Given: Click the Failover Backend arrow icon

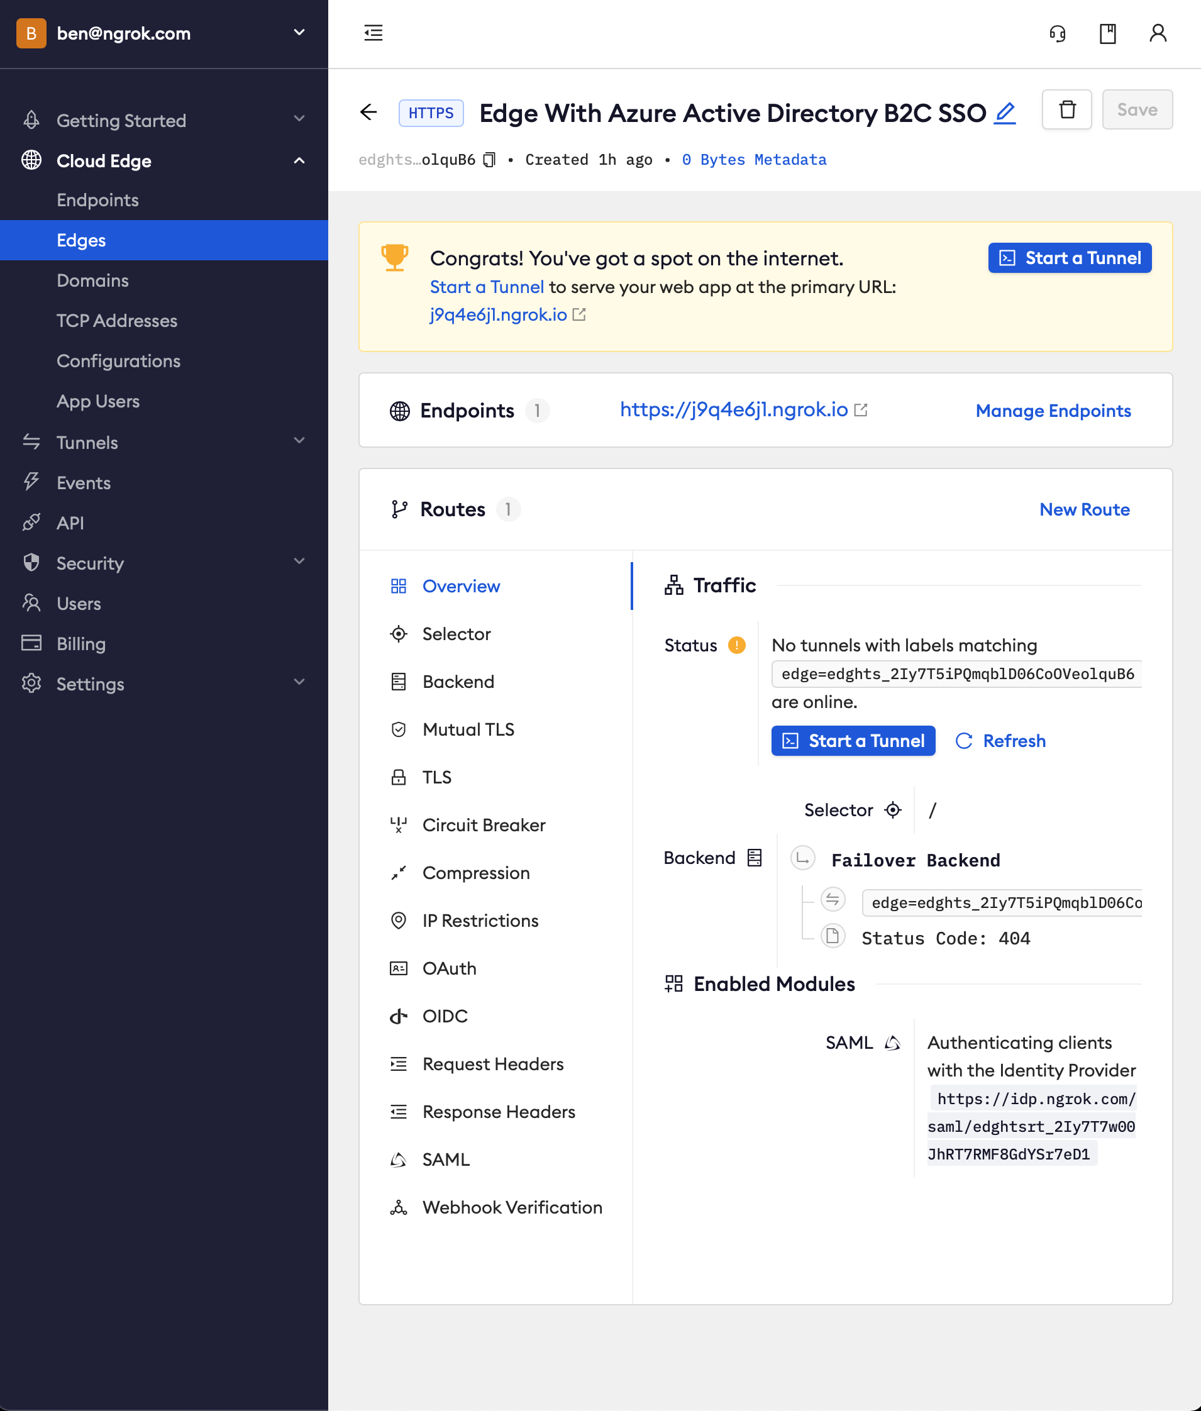Looking at the screenshot, I should click(x=803, y=859).
